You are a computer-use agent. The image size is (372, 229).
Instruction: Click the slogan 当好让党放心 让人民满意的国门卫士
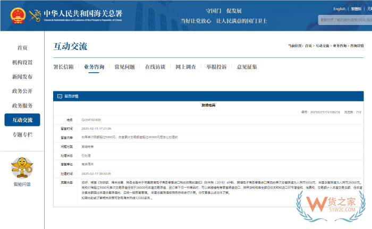coord(224,21)
